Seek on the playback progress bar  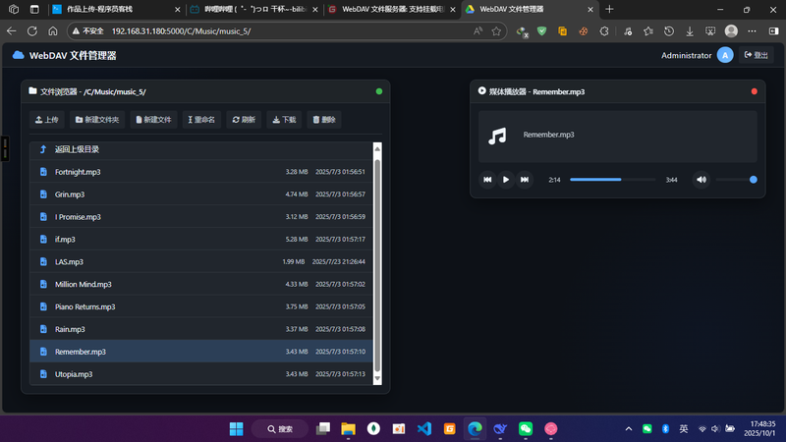[612, 180]
